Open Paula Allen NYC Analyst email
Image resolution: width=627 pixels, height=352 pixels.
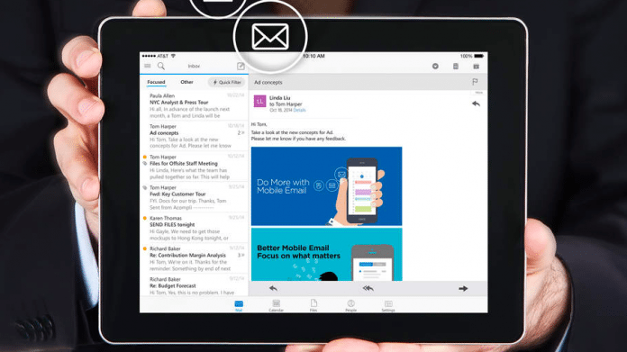click(x=195, y=105)
